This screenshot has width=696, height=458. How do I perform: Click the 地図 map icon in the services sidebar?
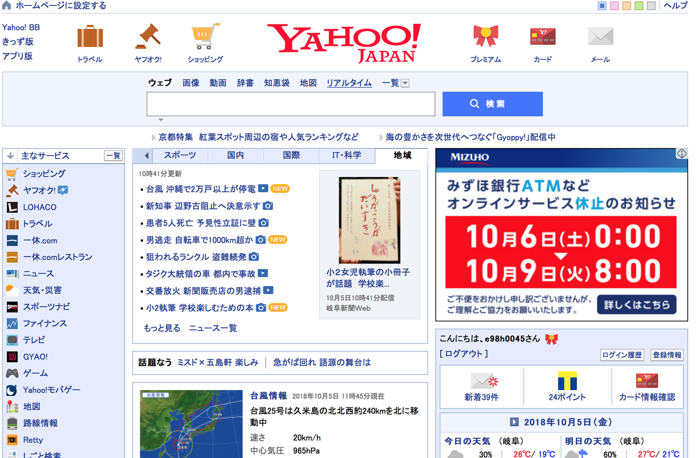(12, 406)
